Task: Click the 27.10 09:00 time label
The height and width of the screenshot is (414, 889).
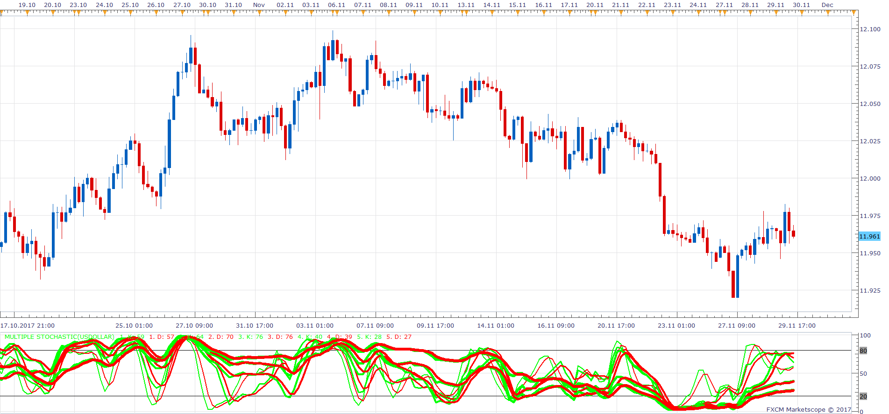Action: coord(194,326)
